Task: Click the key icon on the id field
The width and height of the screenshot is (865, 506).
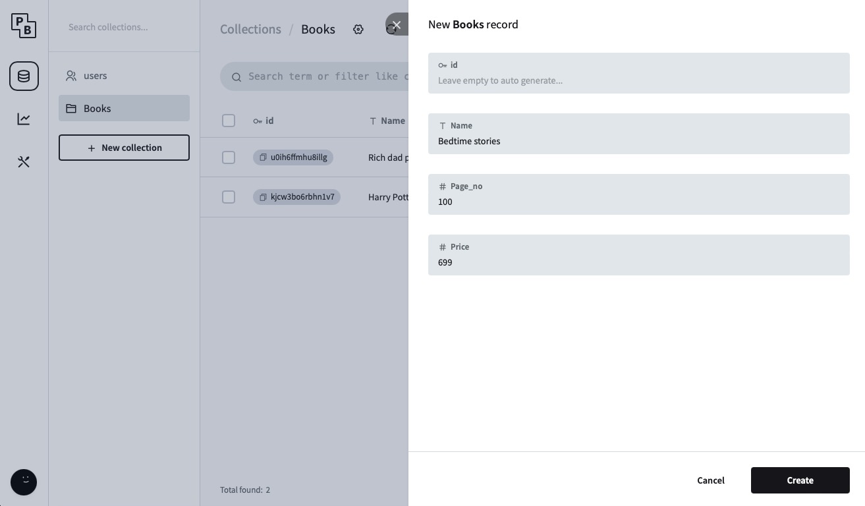Action: [x=443, y=65]
